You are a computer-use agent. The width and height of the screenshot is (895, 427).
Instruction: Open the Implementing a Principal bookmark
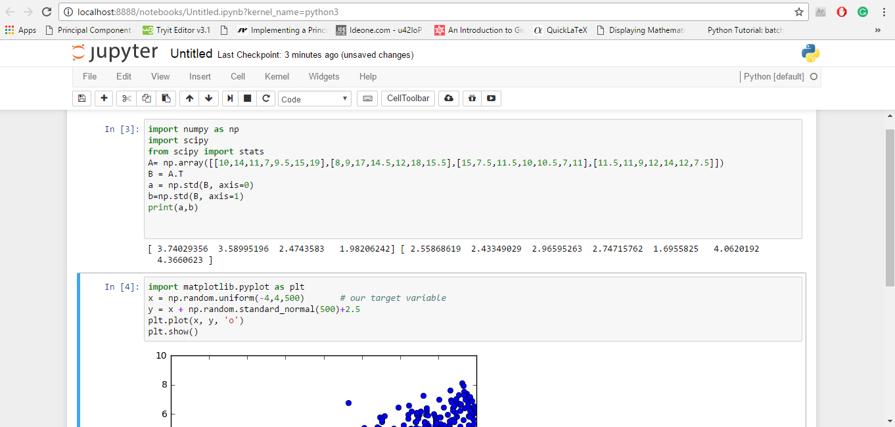281,30
